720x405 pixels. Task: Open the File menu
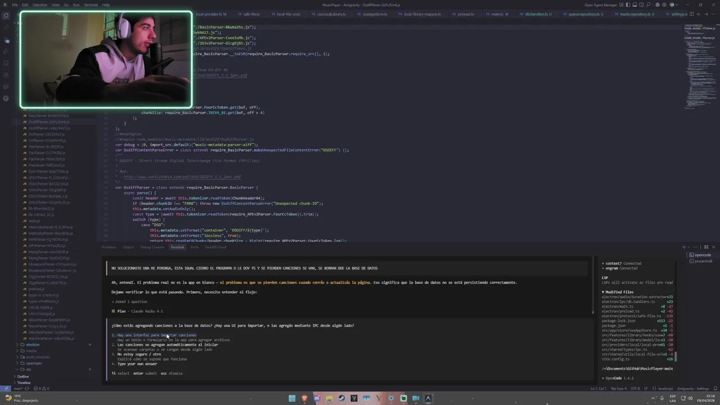click(15, 5)
